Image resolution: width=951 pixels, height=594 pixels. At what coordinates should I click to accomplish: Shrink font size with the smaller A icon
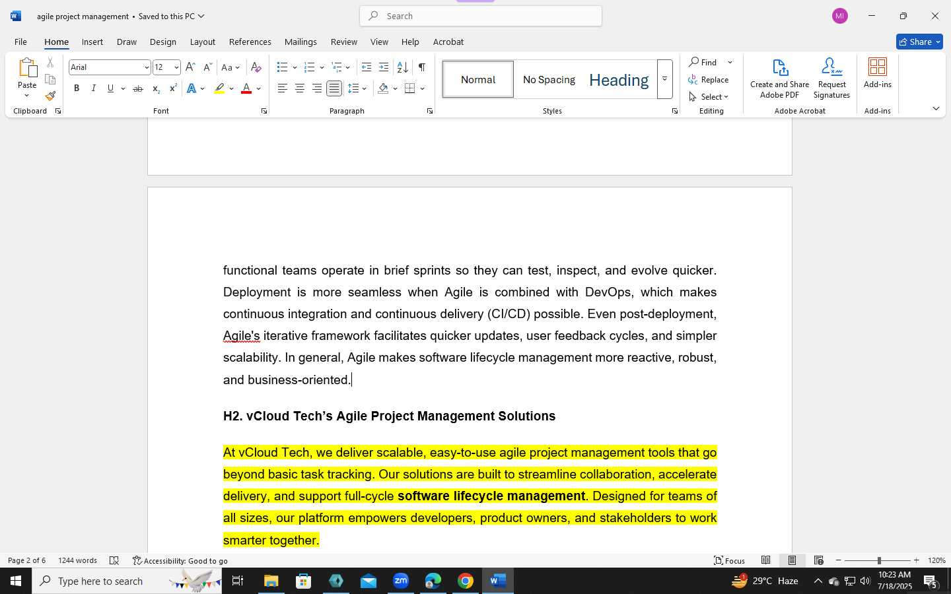point(207,67)
